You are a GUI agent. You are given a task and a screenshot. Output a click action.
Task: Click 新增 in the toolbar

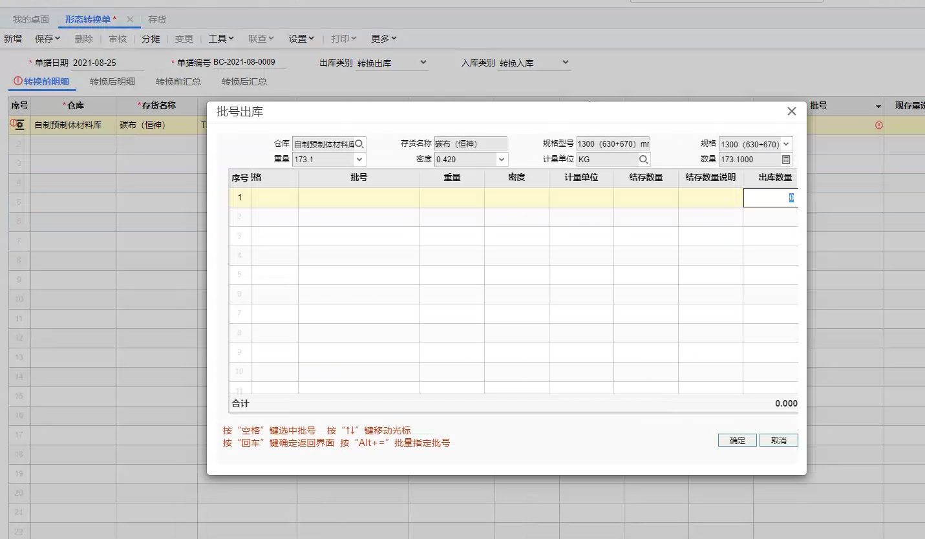pos(13,39)
